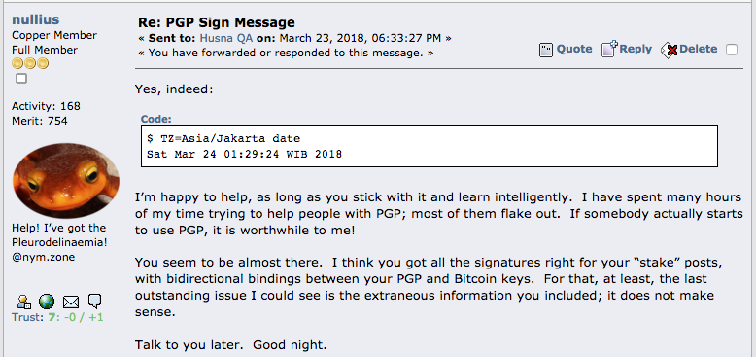
Task: Click the envelope email icon
Action: pyautogui.click(x=71, y=303)
